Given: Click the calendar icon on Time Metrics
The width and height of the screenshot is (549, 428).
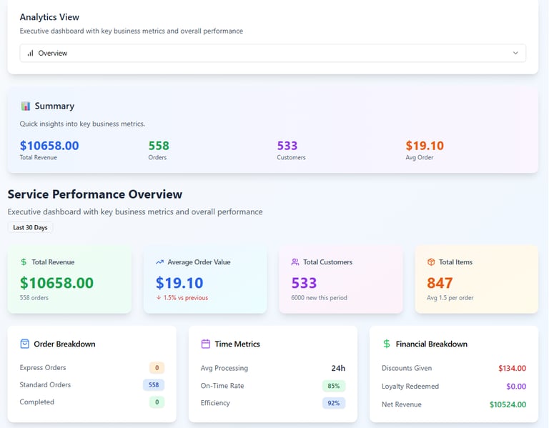Looking at the screenshot, I should coord(206,344).
